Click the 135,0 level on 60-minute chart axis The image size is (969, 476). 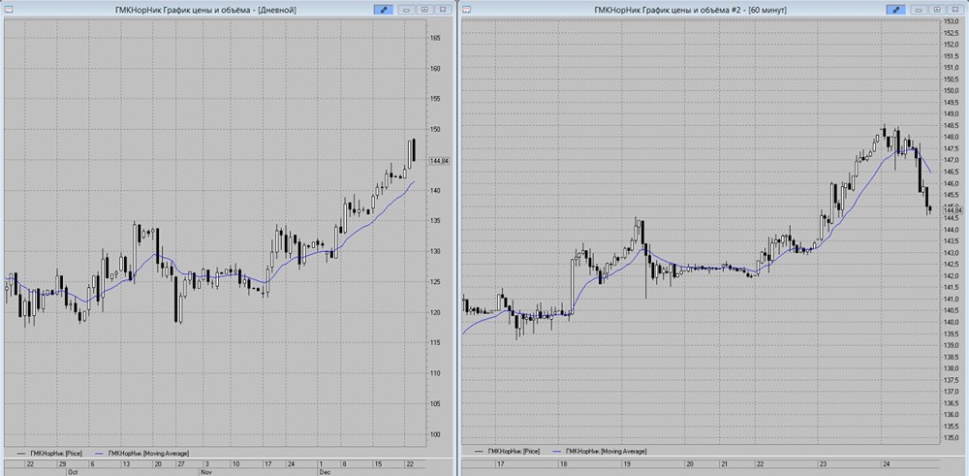[x=952, y=438]
